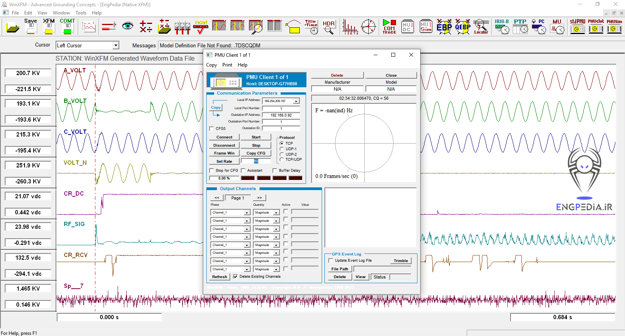This screenshot has height=336, width=625.
Task: Open the PMUSim toolbar icon
Action: click(614, 27)
